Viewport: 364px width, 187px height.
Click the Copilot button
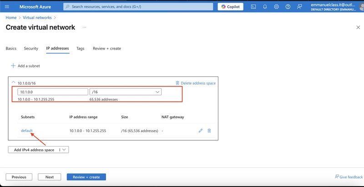(x=231, y=7)
